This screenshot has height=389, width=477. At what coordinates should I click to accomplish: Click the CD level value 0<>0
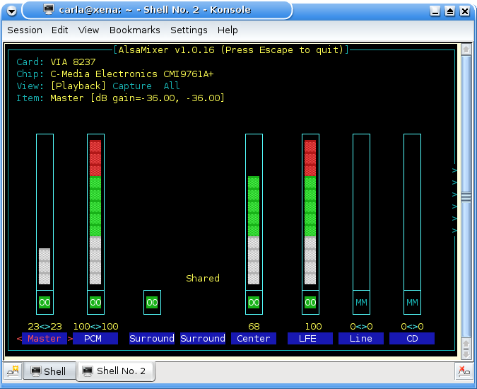coord(412,327)
